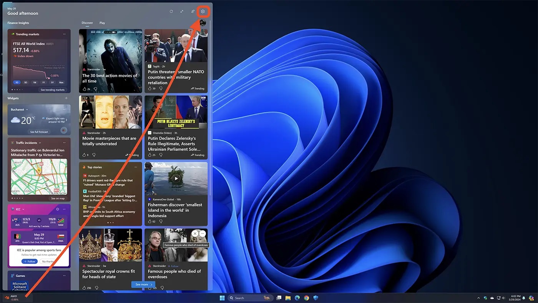538x303 pixels.
Task: Open the ICC league dropdown
Action: tap(23, 209)
